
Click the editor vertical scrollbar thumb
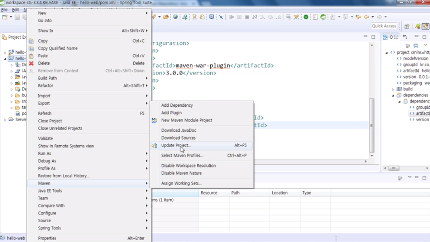[x=372, y=125]
